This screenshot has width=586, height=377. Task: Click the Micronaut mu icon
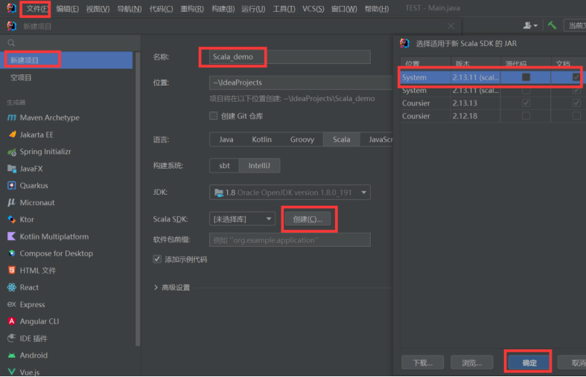tap(12, 202)
